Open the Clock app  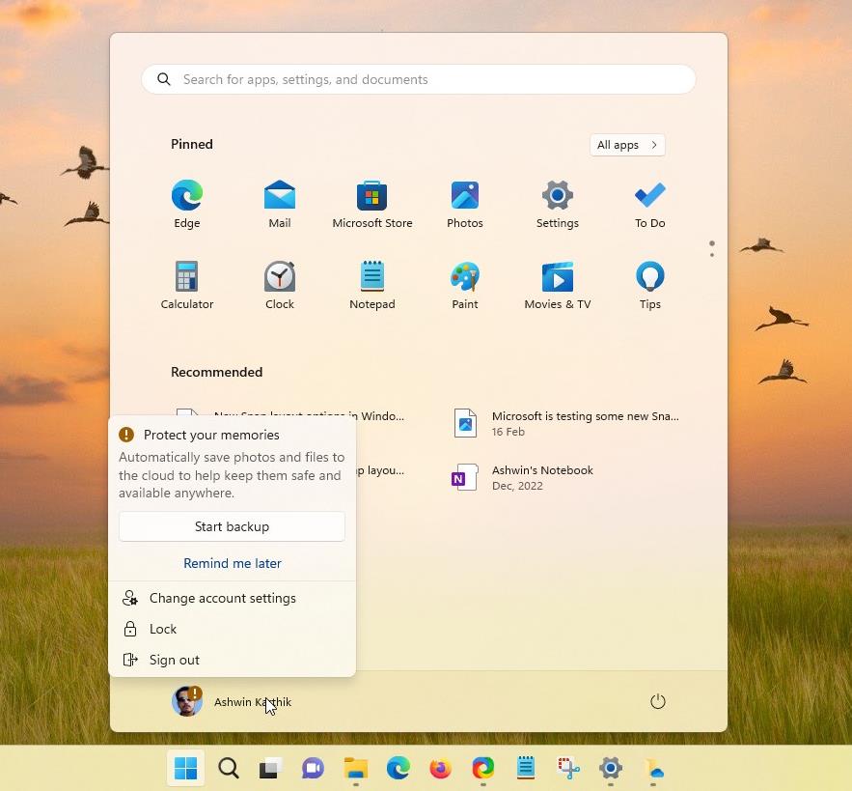click(279, 285)
